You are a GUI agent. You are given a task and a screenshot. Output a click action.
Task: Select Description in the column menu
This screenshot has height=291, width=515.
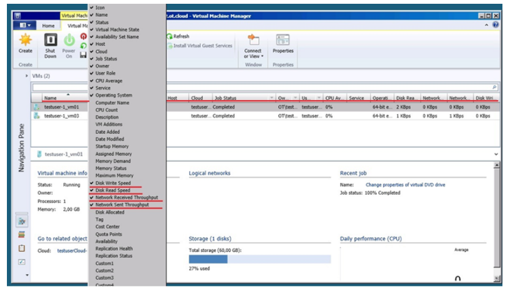click(107, 118)
